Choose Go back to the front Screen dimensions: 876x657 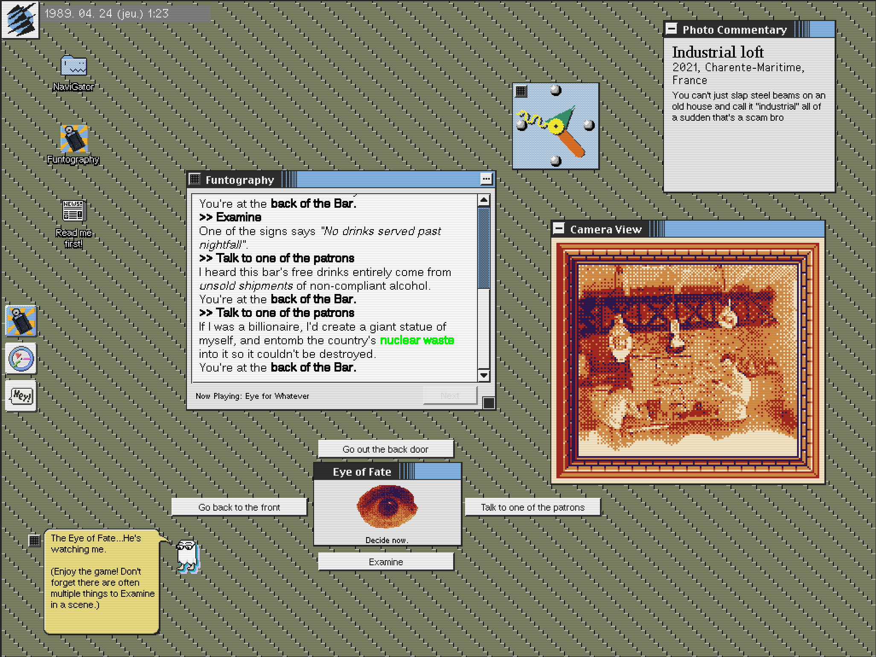tap(239, 507)
